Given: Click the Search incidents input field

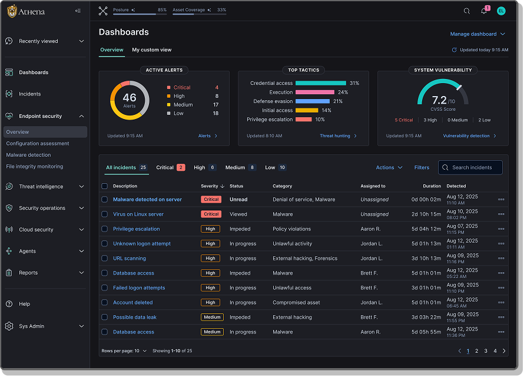Looking at the screenshot, I should point(474,168).
